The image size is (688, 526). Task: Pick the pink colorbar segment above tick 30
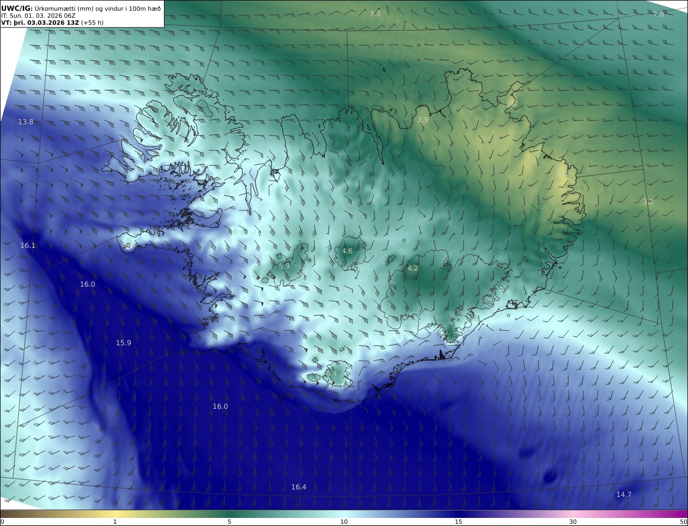[573, 514]
